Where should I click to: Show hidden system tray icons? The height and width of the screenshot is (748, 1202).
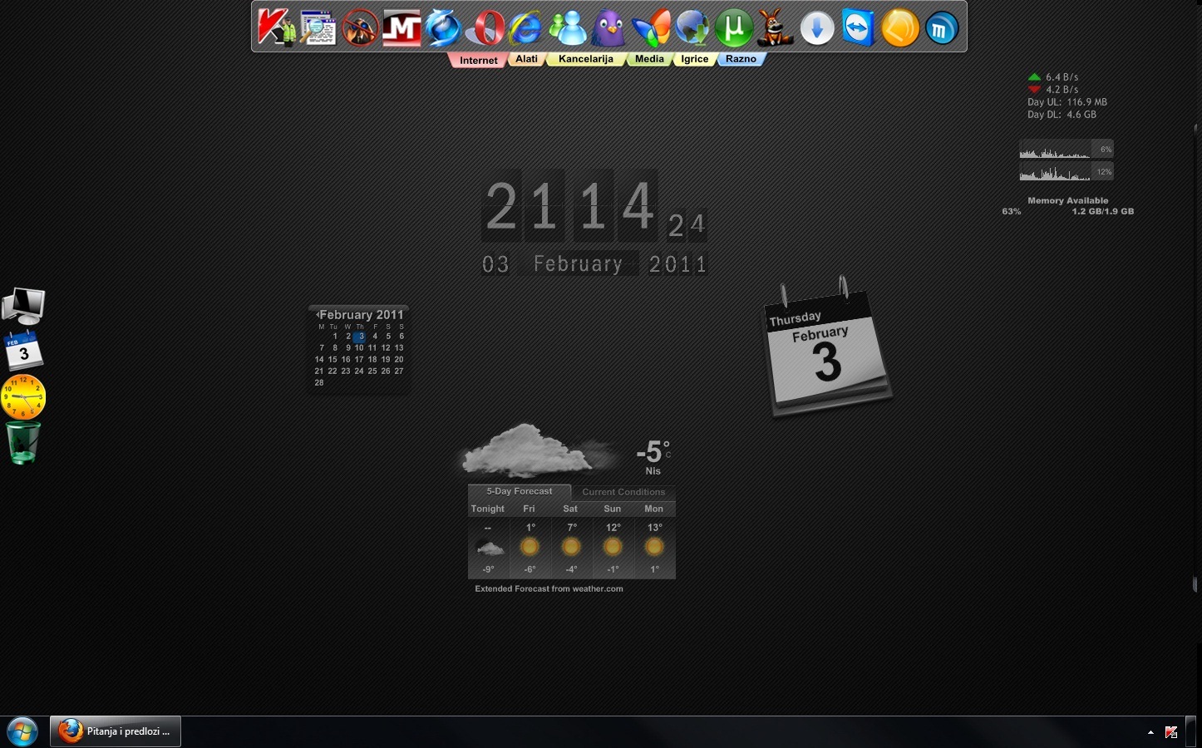(x=1150, y=732)
